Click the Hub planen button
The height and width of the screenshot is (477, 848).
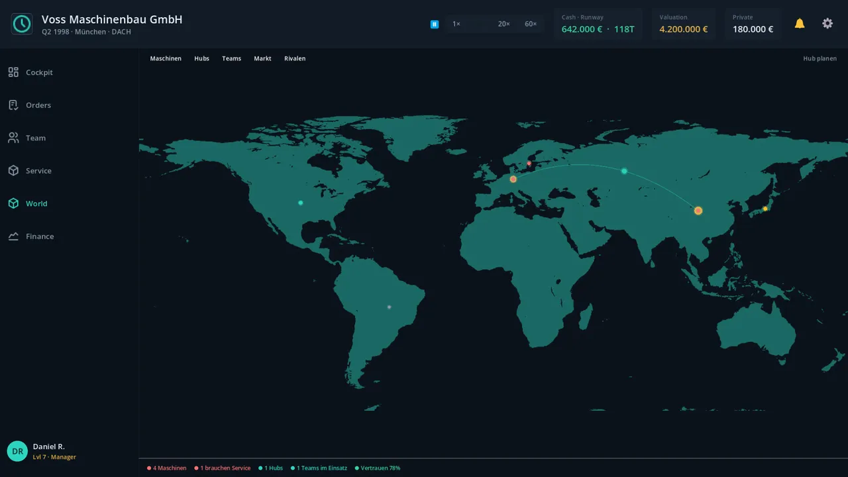tap(820, 58)
